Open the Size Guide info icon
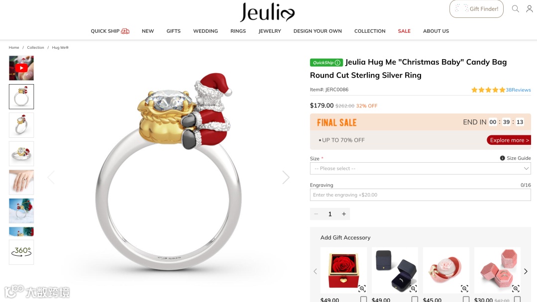 click(x=502, y=158)
